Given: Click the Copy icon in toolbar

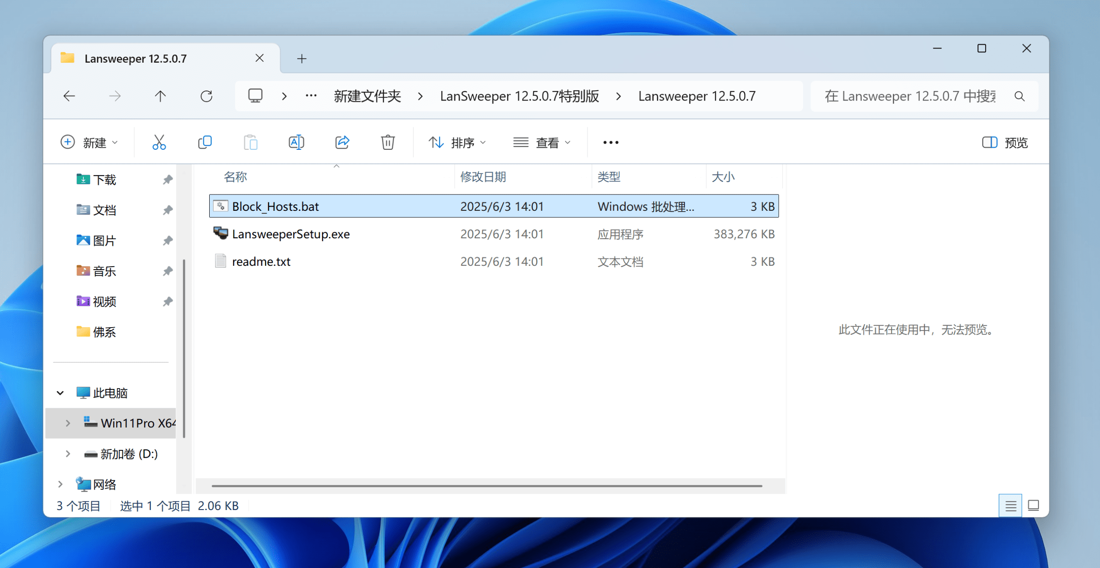Looking at the screenshot, I should pyautogui.click(x=205, y=142).
